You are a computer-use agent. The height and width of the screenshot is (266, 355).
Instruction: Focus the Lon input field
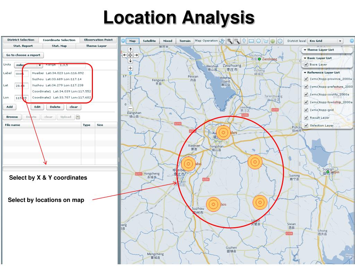click(x=21, y=98)
